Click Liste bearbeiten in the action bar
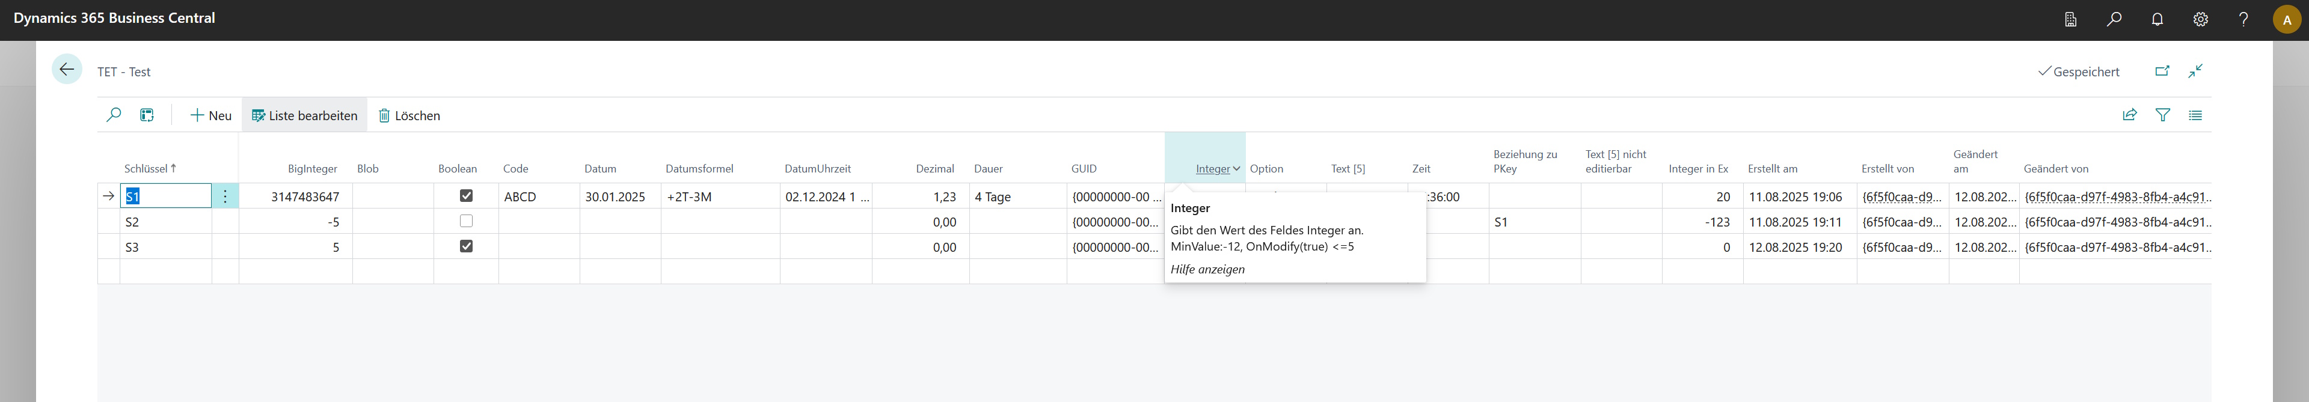This screenshot has height=402, width=2309. [x=305, y=115]
